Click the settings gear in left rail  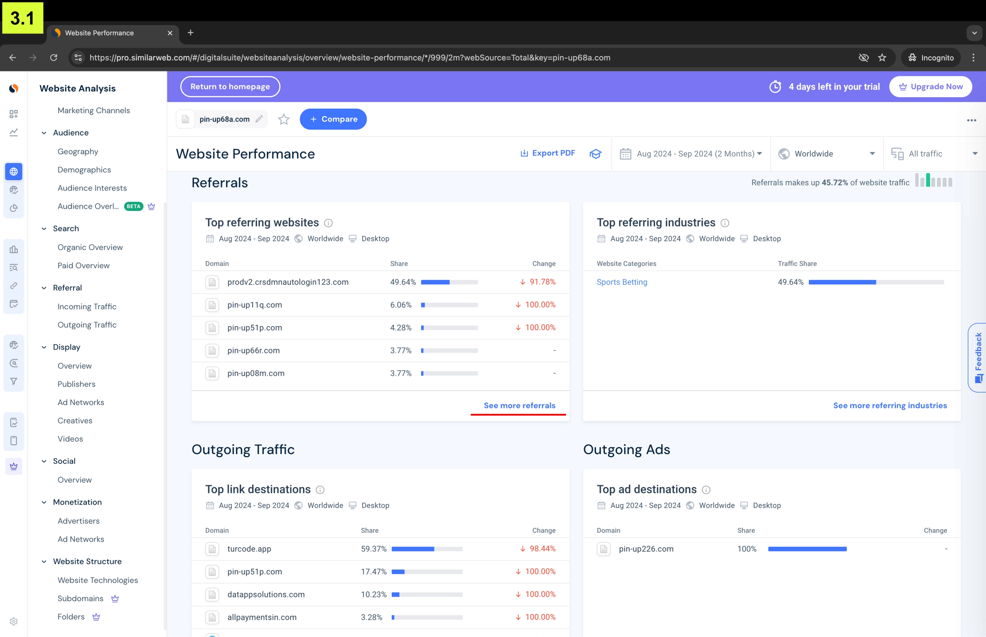[x=14, y=621]
